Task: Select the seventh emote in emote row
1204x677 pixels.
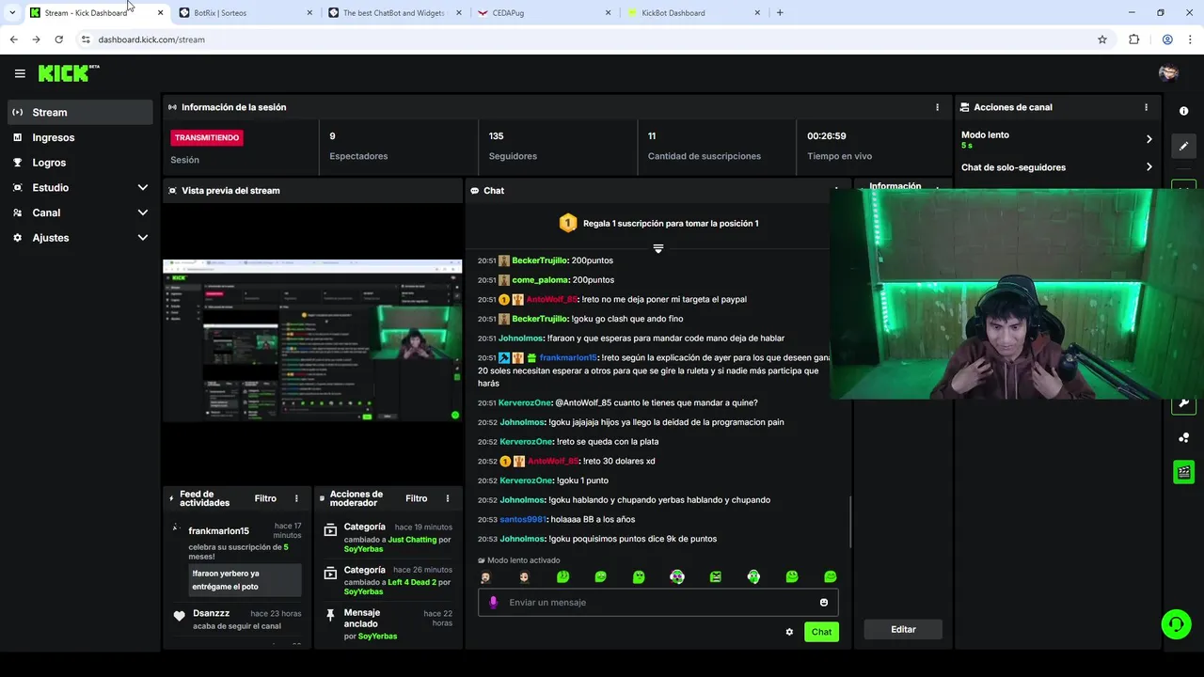Action: (716, 576)
